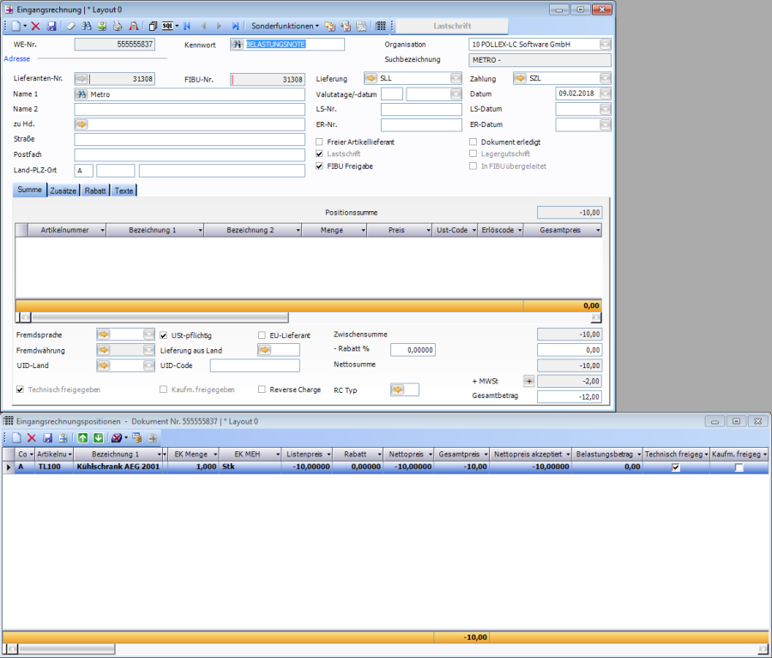Uncheck the USt-pflichtig checkbox

(x=165, y=335)
